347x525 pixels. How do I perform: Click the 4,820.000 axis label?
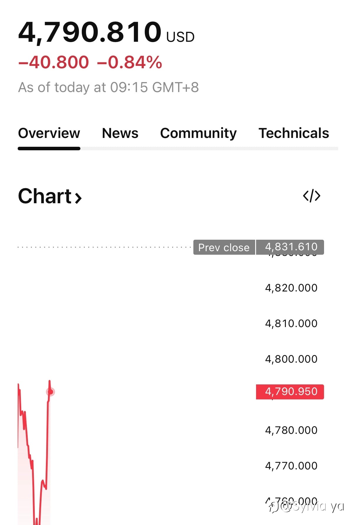291,288
